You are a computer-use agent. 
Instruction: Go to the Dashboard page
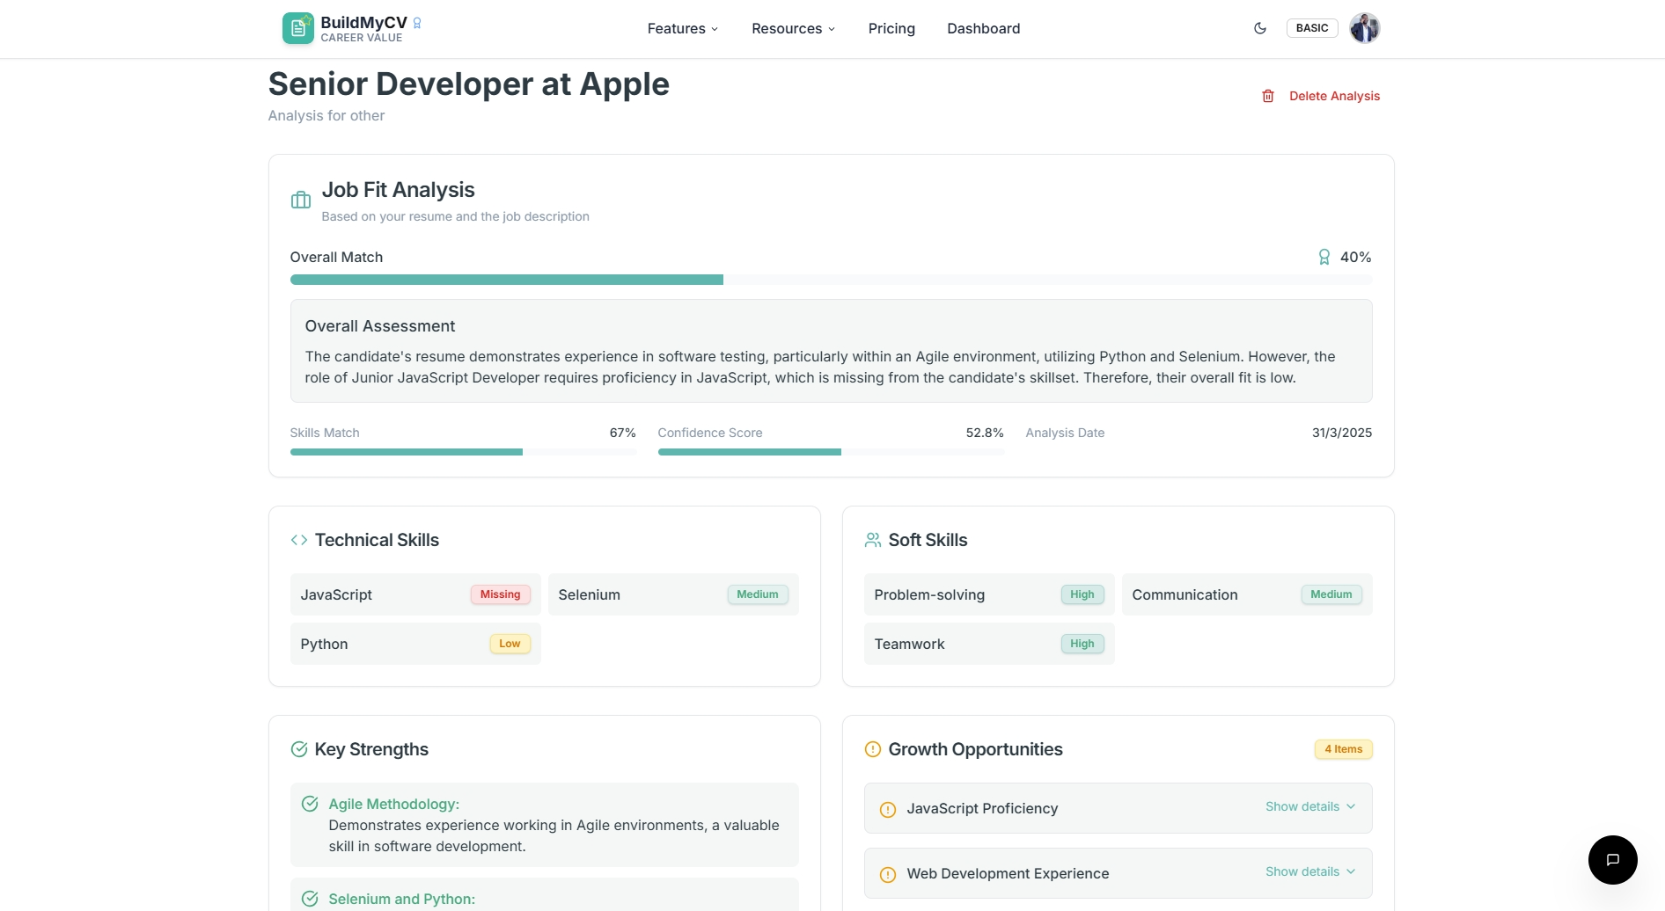click(984, 28)
